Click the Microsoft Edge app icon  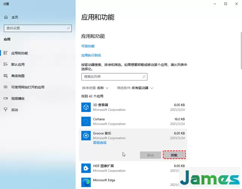pos(86,182)
